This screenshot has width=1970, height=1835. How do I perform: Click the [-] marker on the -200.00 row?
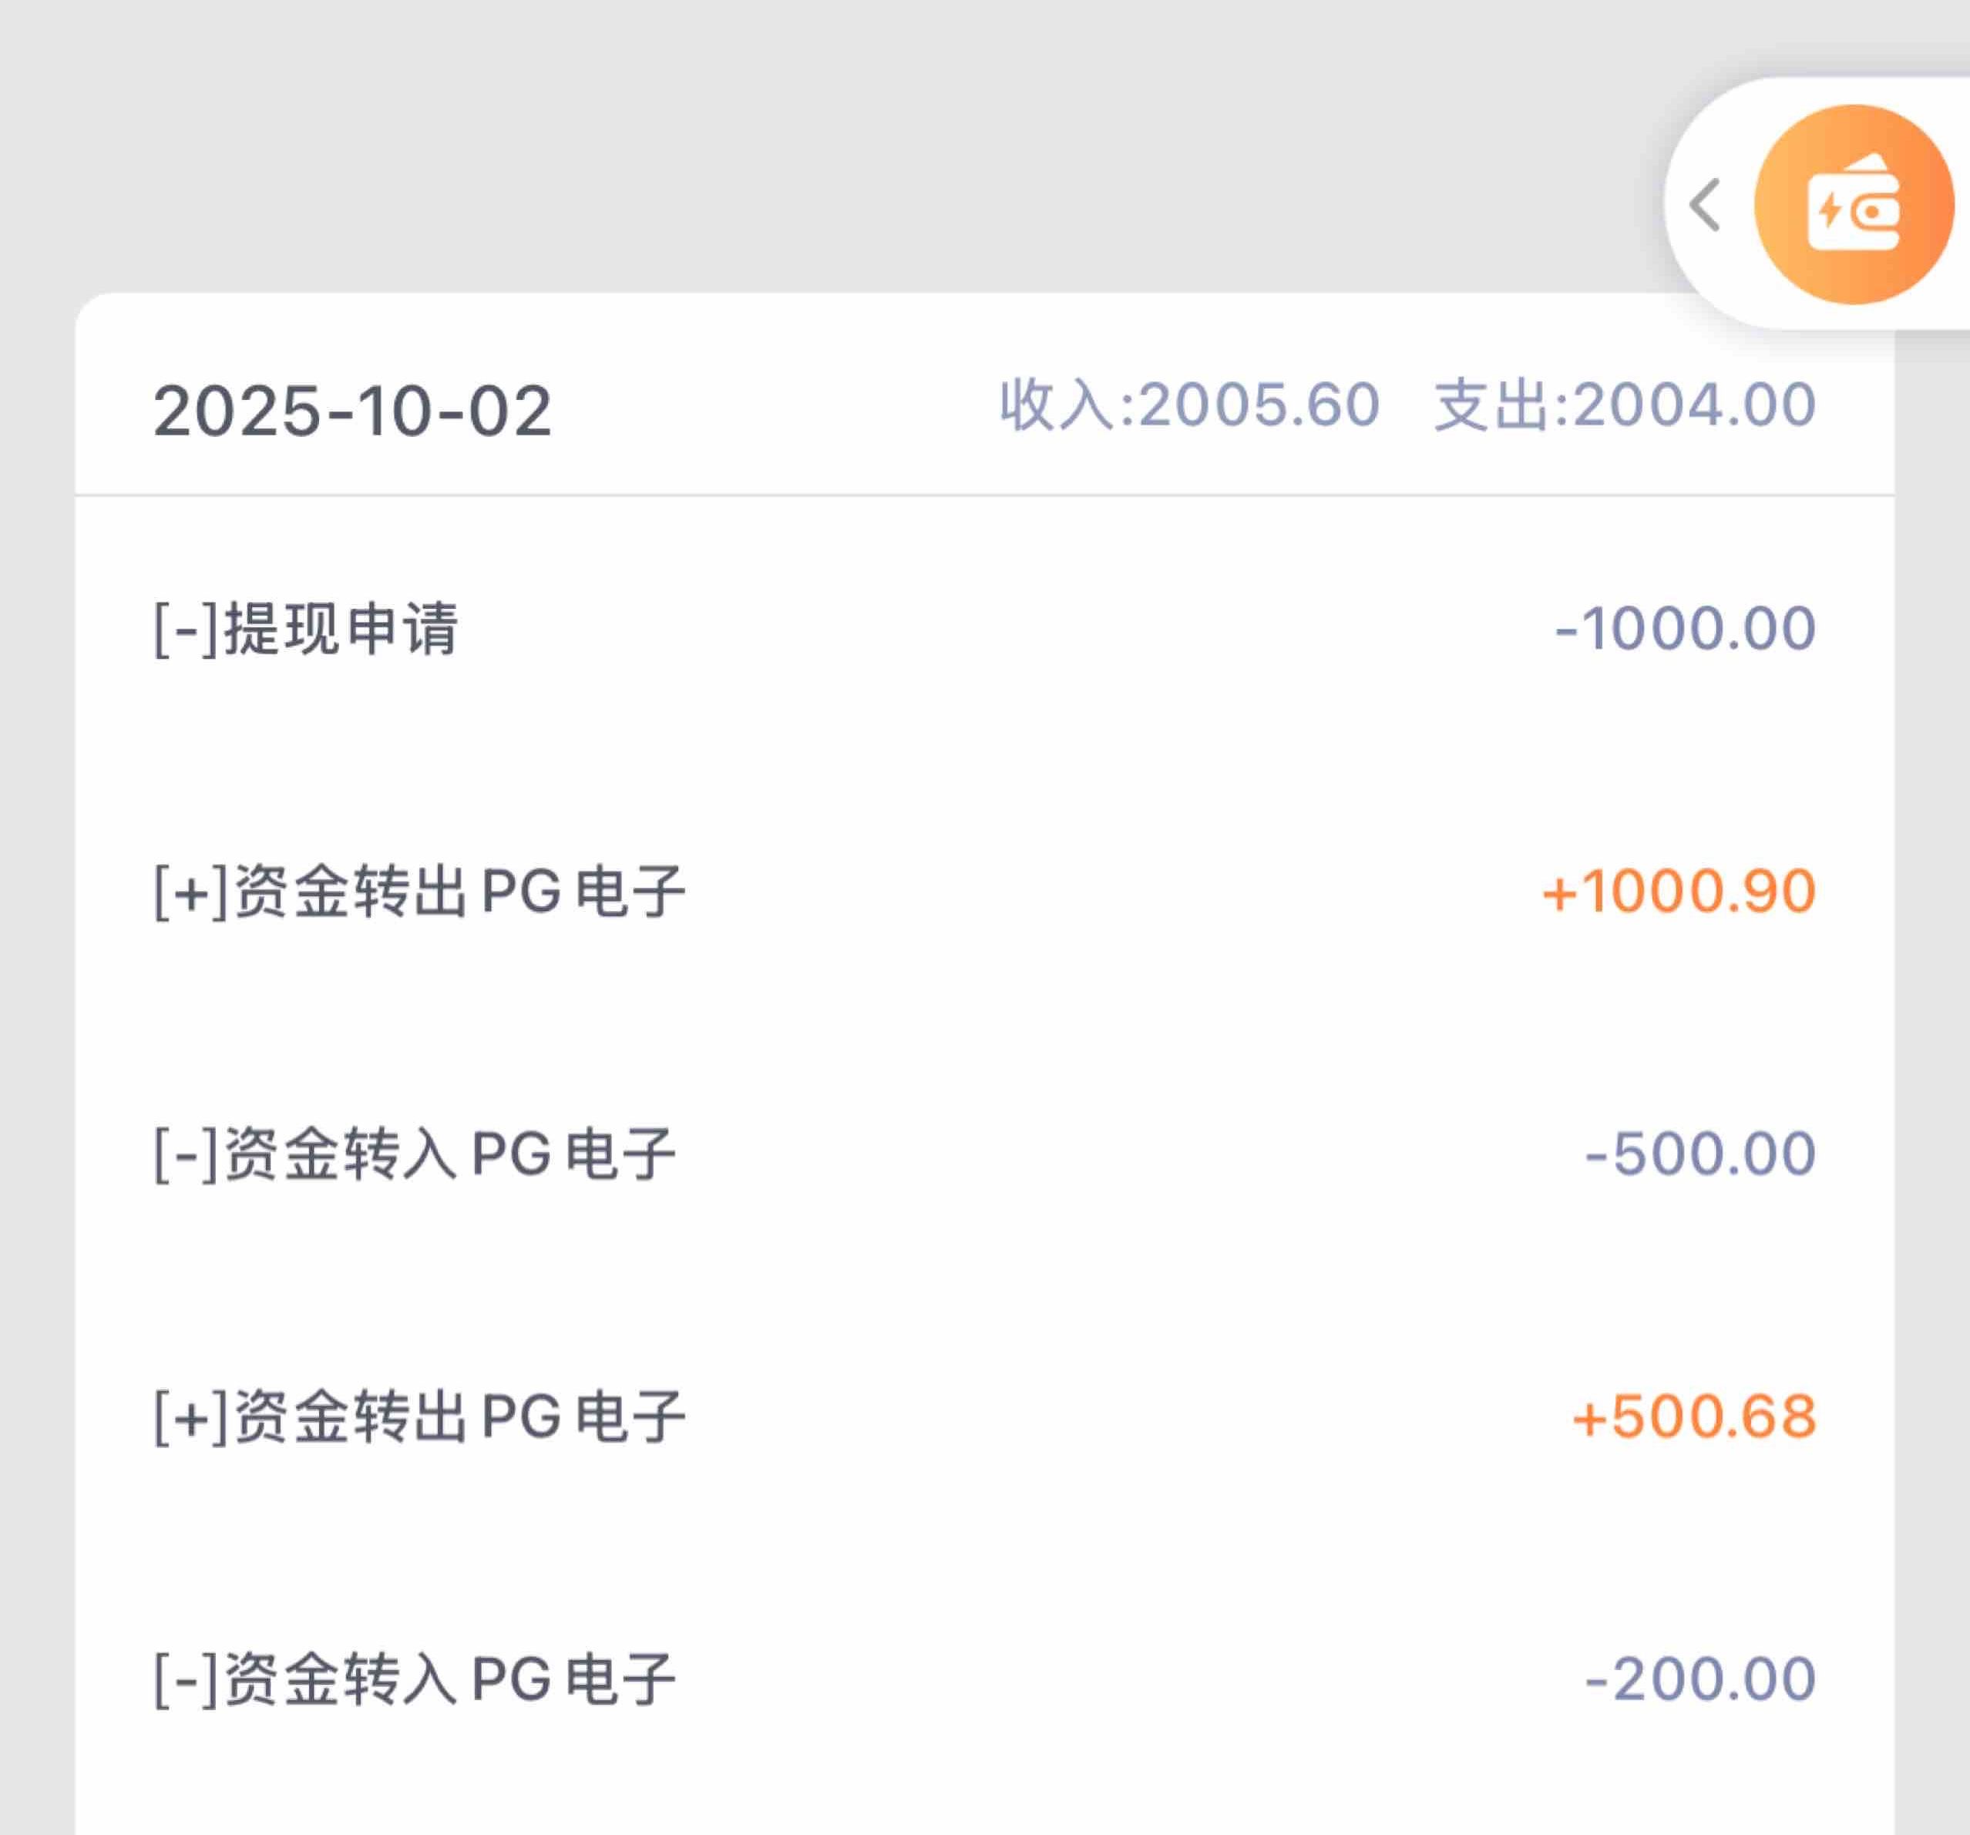[x=187, y=1679]
